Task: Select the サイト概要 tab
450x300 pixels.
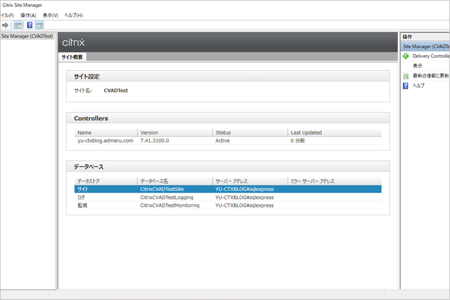Action: [73, 57]
